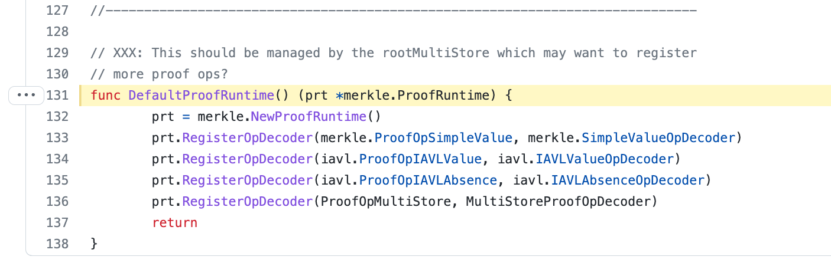Click line number 135
831x276 pixels.
[57, 180]
